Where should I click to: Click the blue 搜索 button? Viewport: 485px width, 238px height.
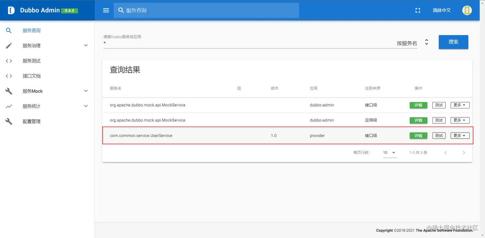pyautogui.click(x=453, y=42)
